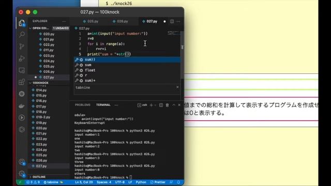Choose the 'r' autocomplete suggestion
Screen dimensions: 331x186
(127, 75)
